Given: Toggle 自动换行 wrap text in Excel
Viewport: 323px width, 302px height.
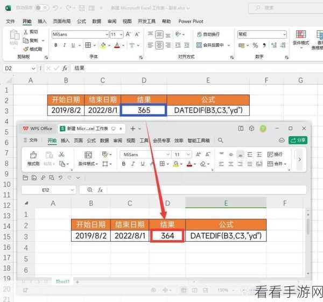Looking at the screenshot, I should [208, 34].
